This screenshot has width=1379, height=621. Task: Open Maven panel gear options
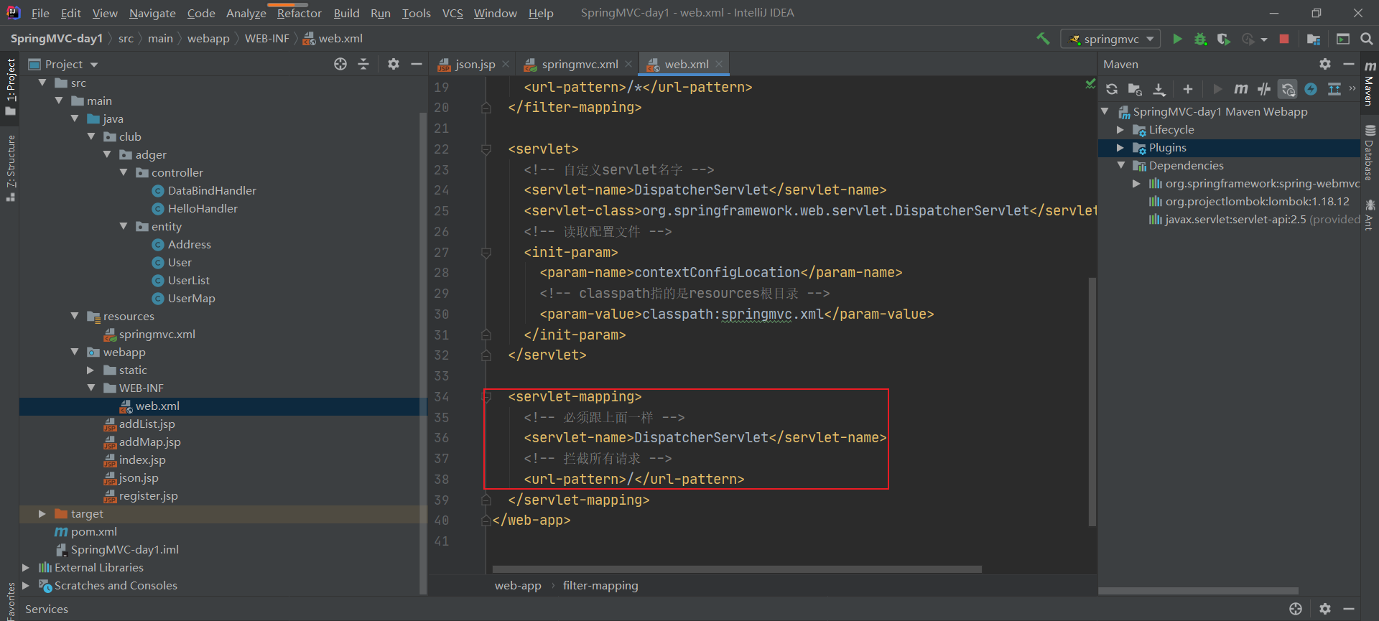(x=1325, y=64)
